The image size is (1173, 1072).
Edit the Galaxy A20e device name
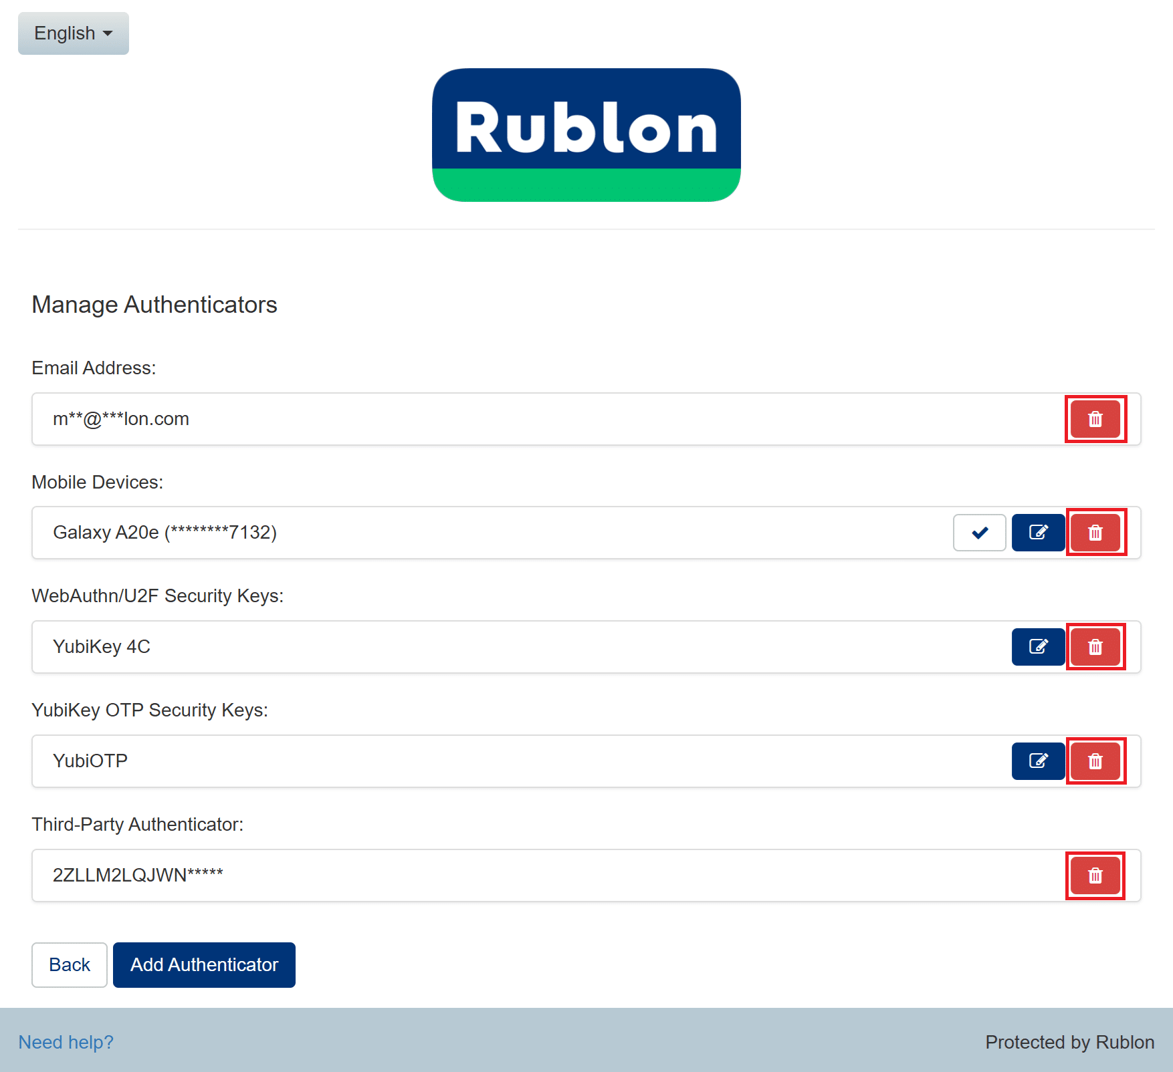tap(1038, 533)
